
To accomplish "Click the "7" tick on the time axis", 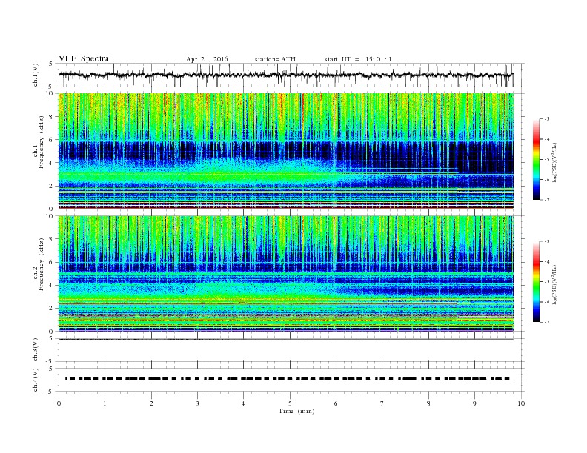I will tap(382, 403).
